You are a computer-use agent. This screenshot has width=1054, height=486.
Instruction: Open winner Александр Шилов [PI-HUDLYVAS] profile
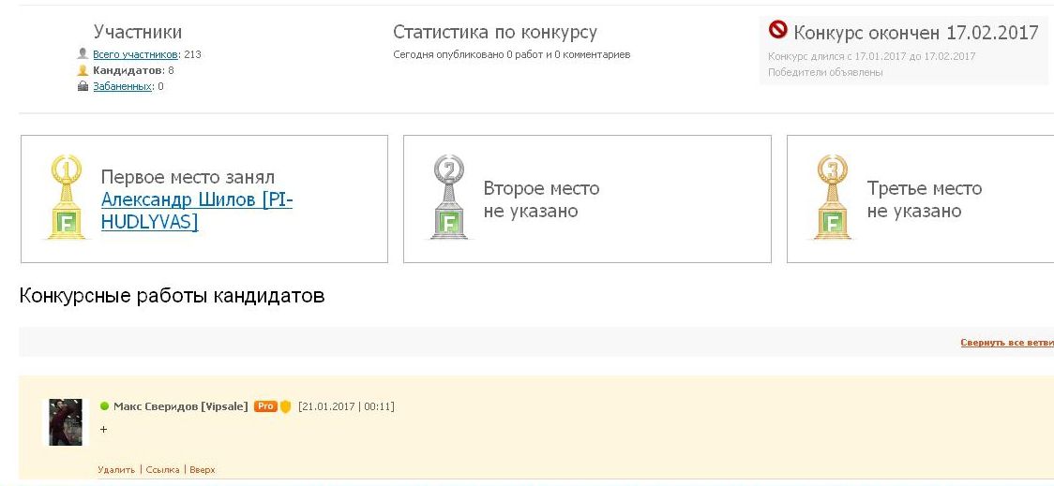click(x=197, y=211)
